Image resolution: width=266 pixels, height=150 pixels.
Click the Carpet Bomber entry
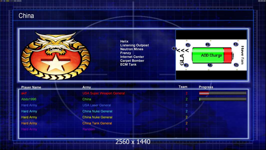click(132, 61)
